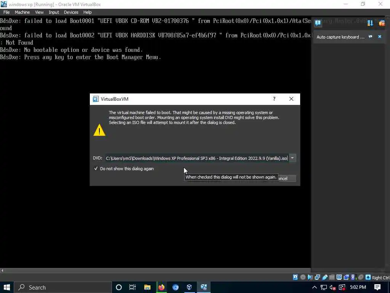
Task: Open the Windows Start menu
Action: 7,287
